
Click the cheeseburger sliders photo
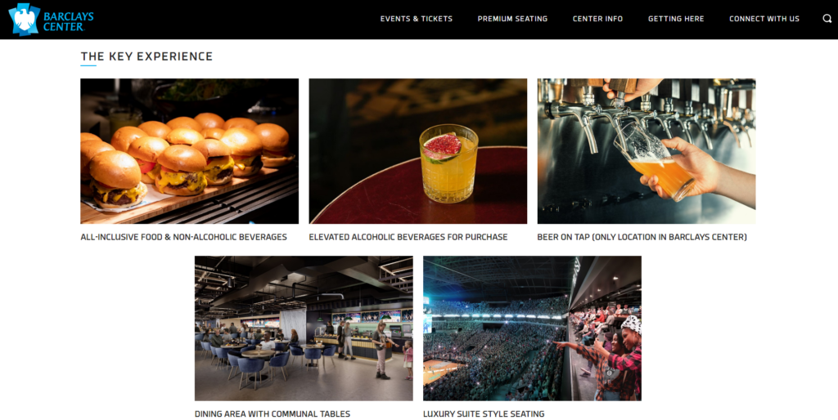[190, 151]
